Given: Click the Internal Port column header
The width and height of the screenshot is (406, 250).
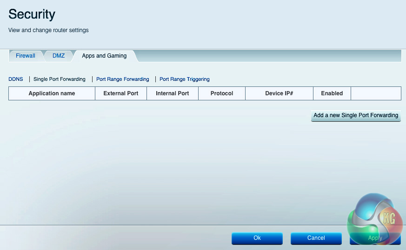Looking at the screenshot, I should [173, 93].
